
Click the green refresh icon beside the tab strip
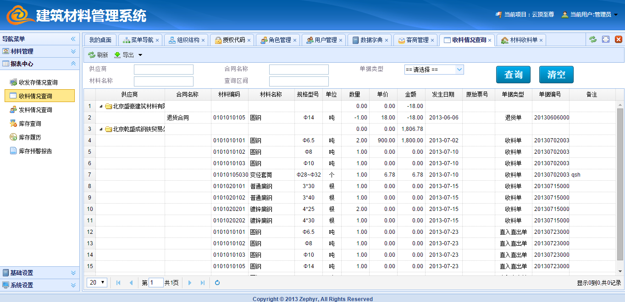point(593,40)
